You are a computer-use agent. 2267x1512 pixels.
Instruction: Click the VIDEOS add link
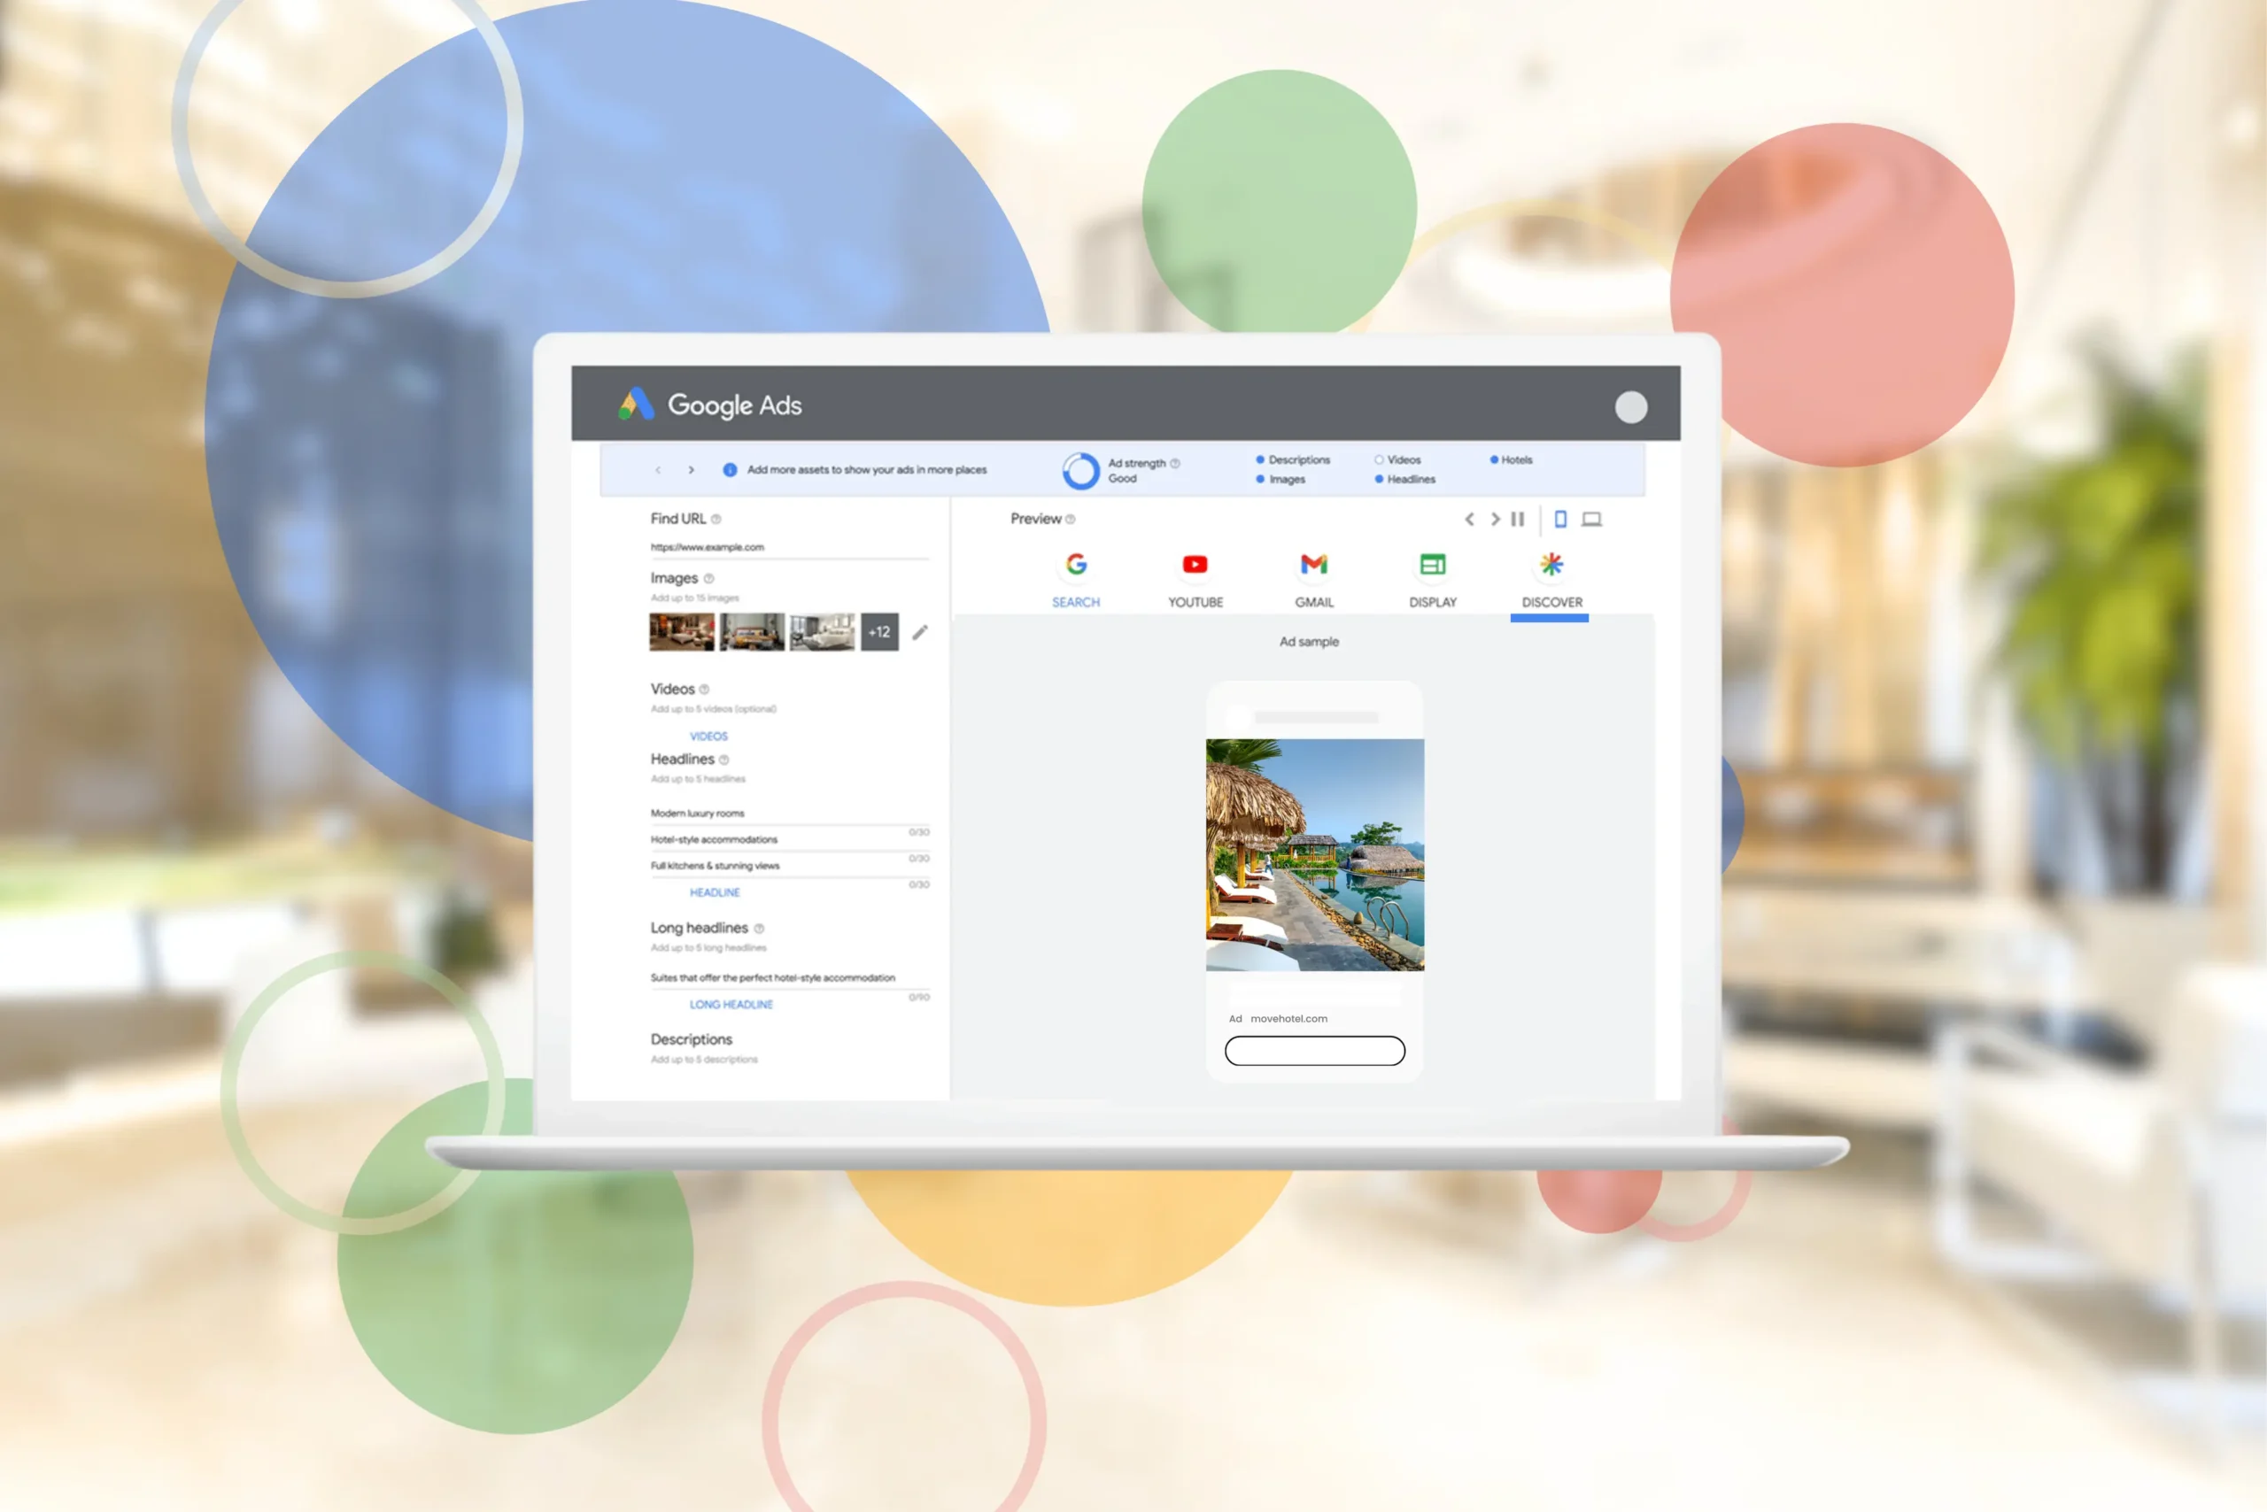(x=708, y=736)
